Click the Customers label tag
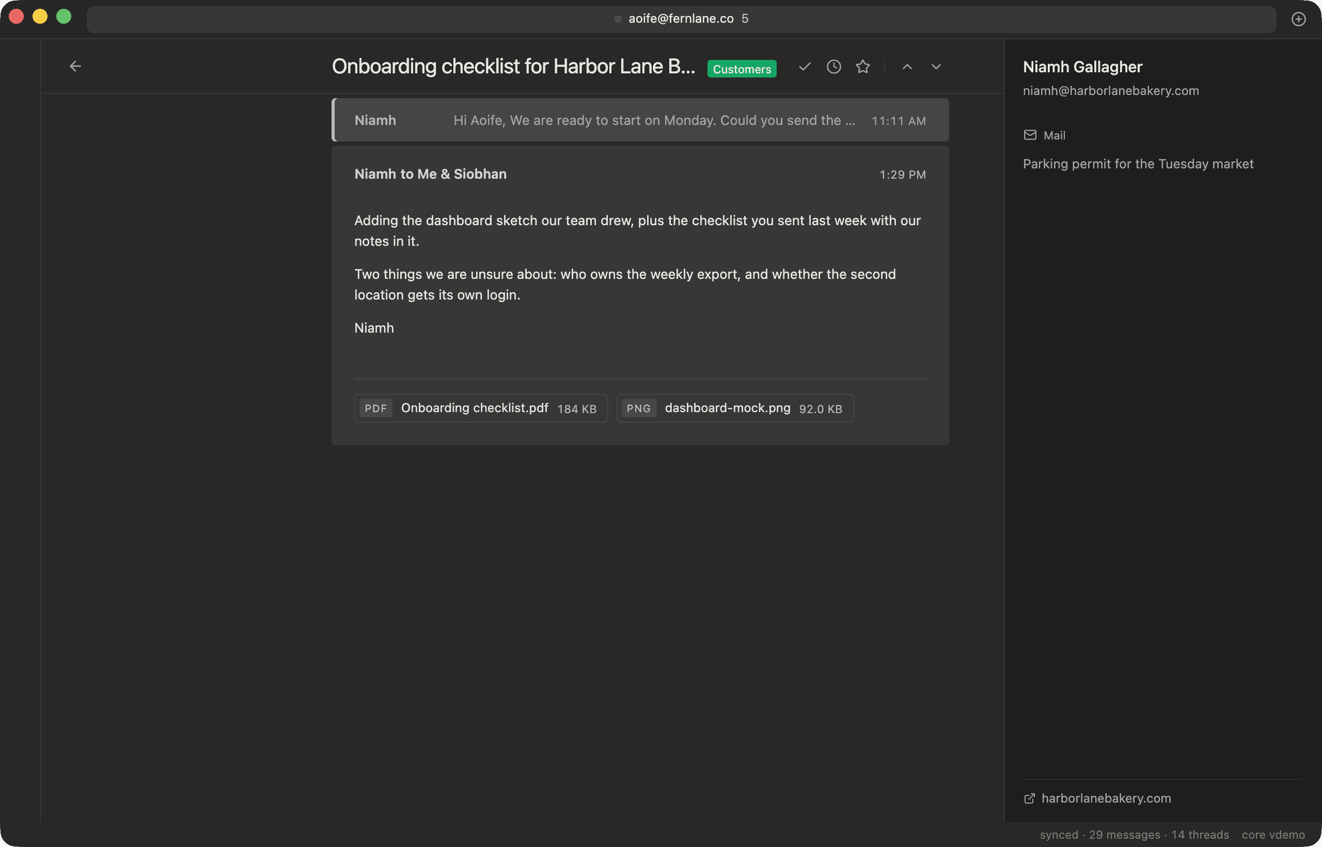Screen dimensions: 1322x847 click(741, 69)
